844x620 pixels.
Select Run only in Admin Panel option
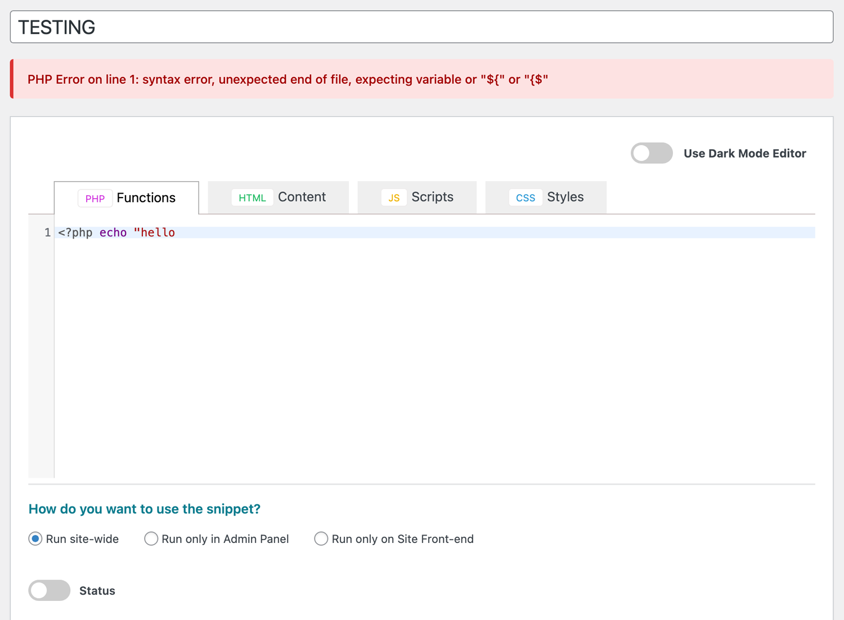point(151,538)
